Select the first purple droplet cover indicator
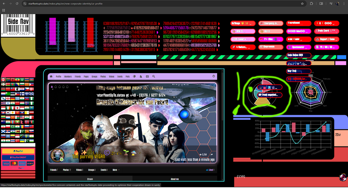This screenshot has width=348, height=195. pos(52,87)
